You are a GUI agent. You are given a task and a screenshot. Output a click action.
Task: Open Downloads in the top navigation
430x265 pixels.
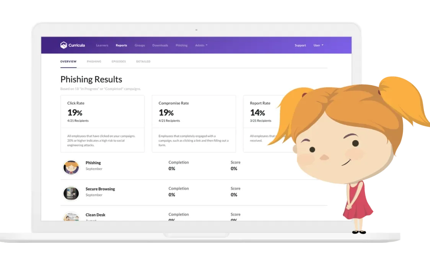coord(160,45)
